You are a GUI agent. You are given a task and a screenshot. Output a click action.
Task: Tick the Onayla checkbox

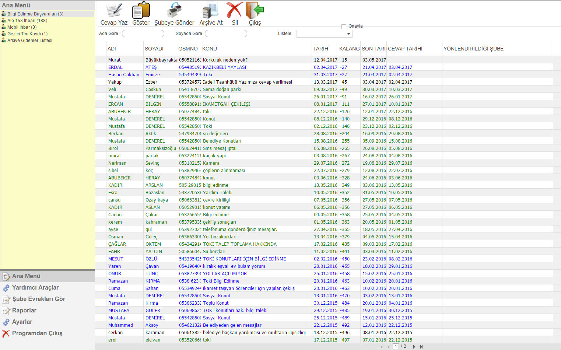click(344, 27)
